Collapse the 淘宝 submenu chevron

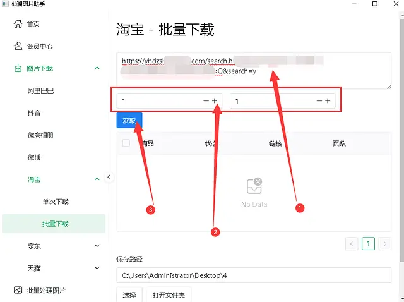[x=97, y=179]
